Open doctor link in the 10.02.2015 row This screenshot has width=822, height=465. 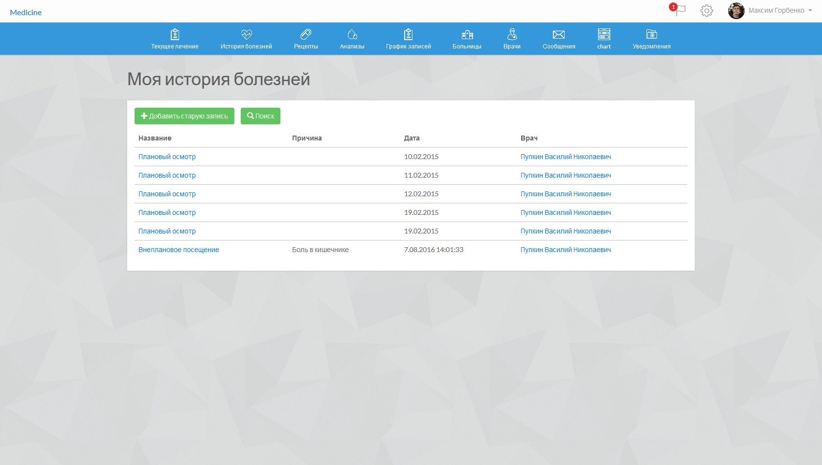tap(566, 157)
